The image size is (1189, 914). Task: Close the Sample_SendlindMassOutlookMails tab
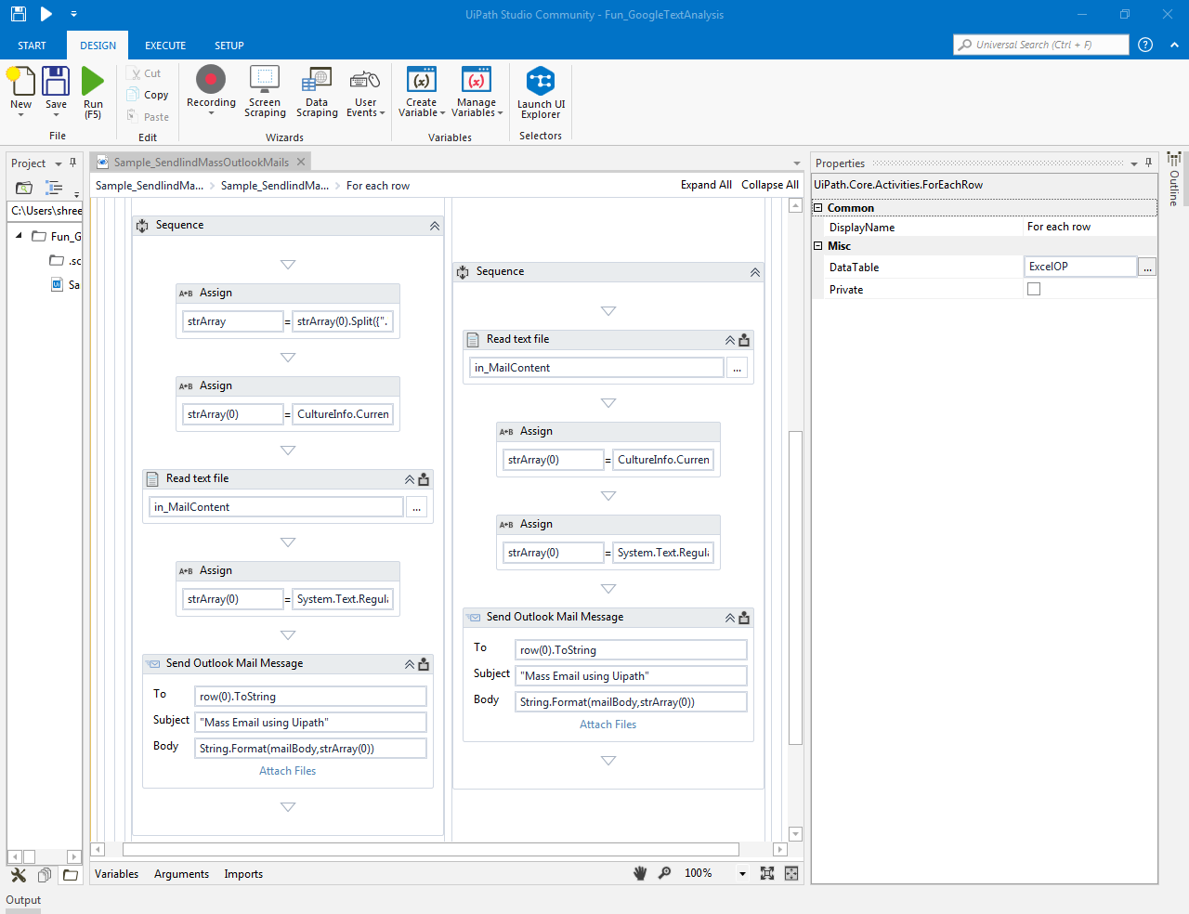pos(301,162)
